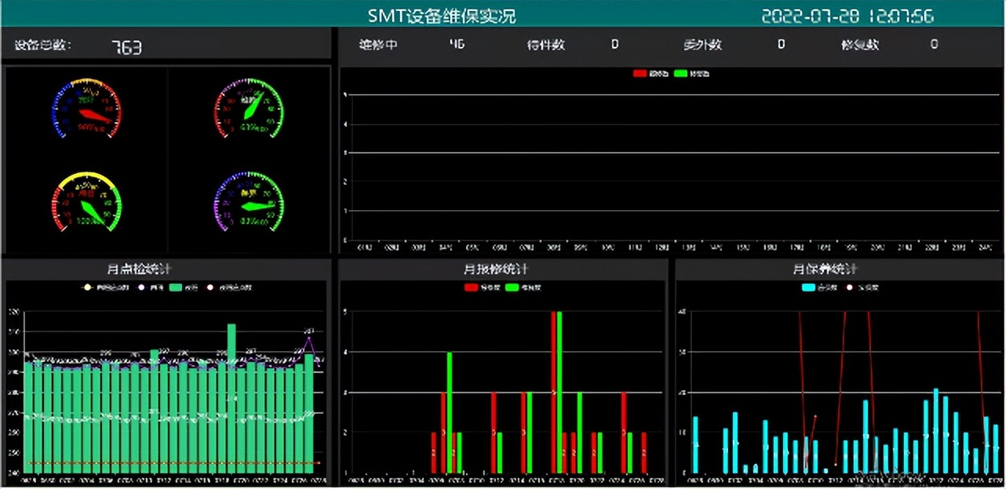
Task: Click the rightmost white legend marker in 月点检统计
Action: pyautogui.click(x=210, y=288)
